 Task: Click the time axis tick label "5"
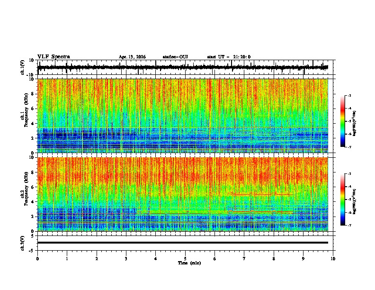click(185, 259)
